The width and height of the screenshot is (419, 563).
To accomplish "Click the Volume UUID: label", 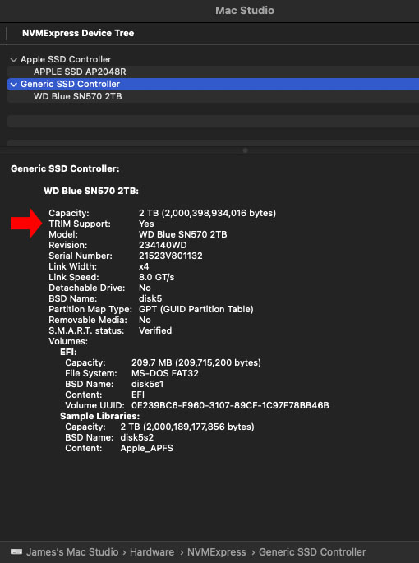I will pos(94,406).
